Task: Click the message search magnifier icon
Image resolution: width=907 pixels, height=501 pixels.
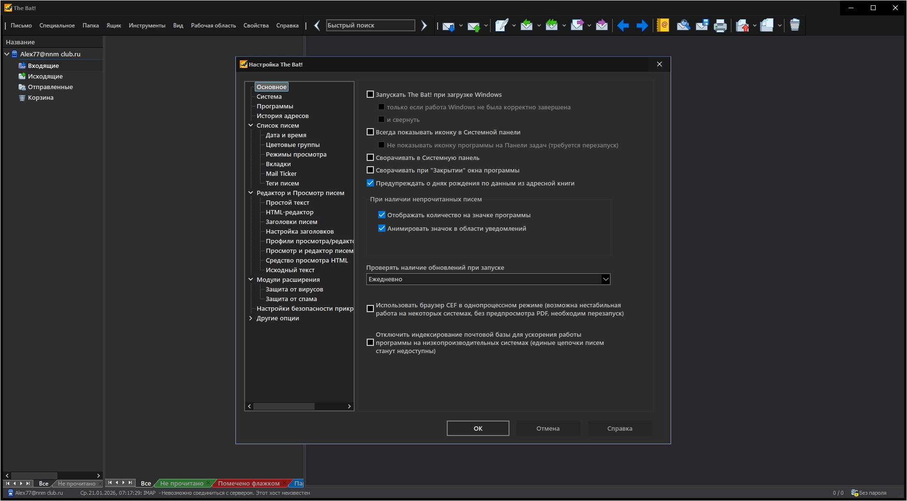Action: pyautogui.click(x=683, y=26)
